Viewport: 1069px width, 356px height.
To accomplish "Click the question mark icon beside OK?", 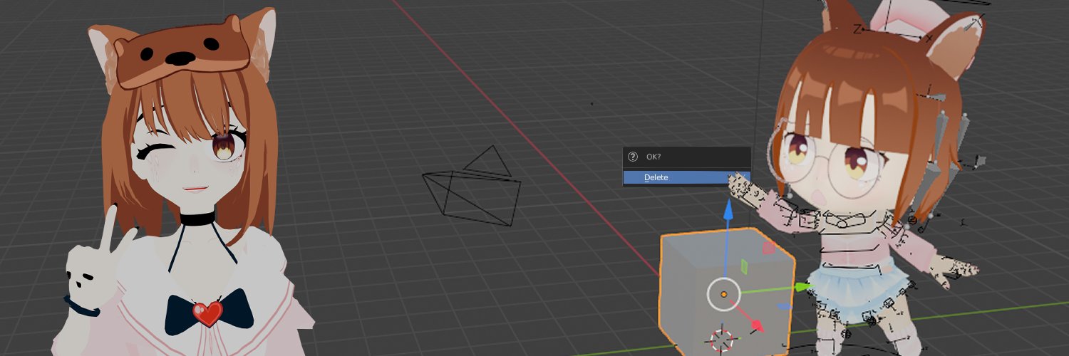I will tap(632, 157).
